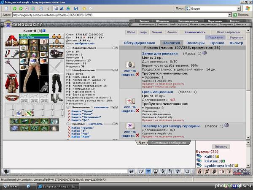Collapse the Комплекты section minus box
Viewport: 253px width, 190px height.
[x=68, y=107]
